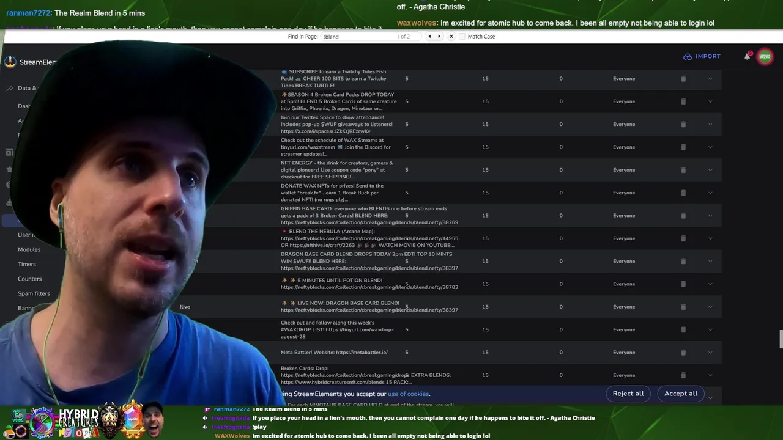Toggle the Match Case checkbox
783x440 pixels.
(x=462, y=37)
